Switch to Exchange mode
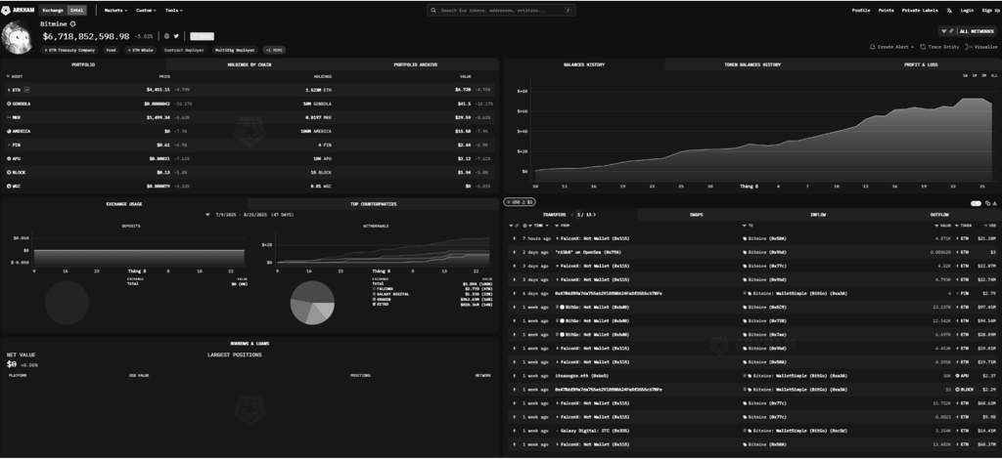 click(53, 10)
